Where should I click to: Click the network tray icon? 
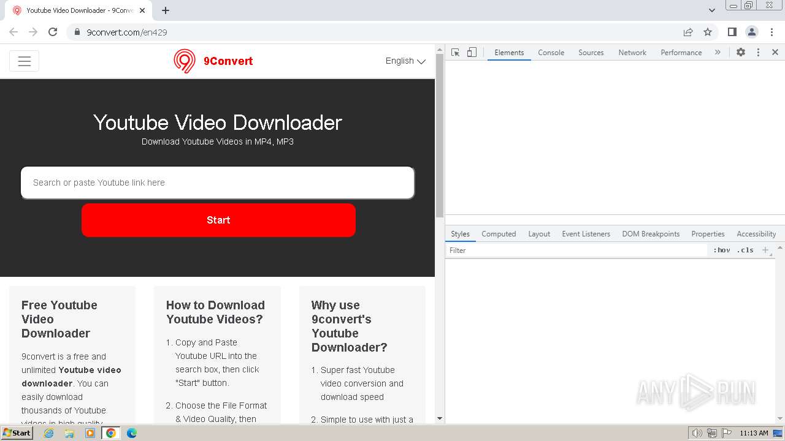[x=711, y=433]
